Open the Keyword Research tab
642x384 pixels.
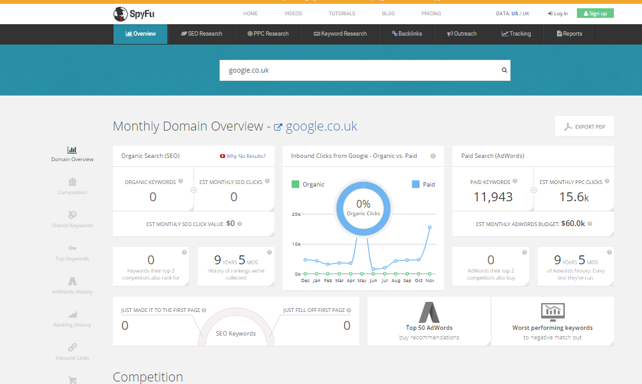click(x=340, y=34)
